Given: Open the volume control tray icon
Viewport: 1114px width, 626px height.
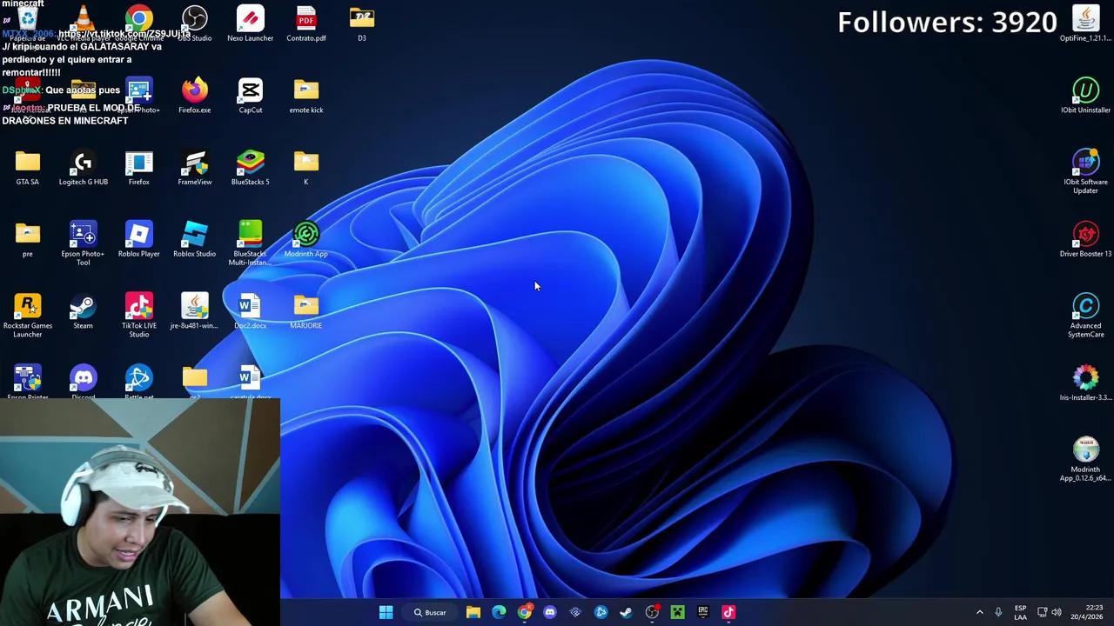Looking at the screenshot, I should pos(1057,612).
